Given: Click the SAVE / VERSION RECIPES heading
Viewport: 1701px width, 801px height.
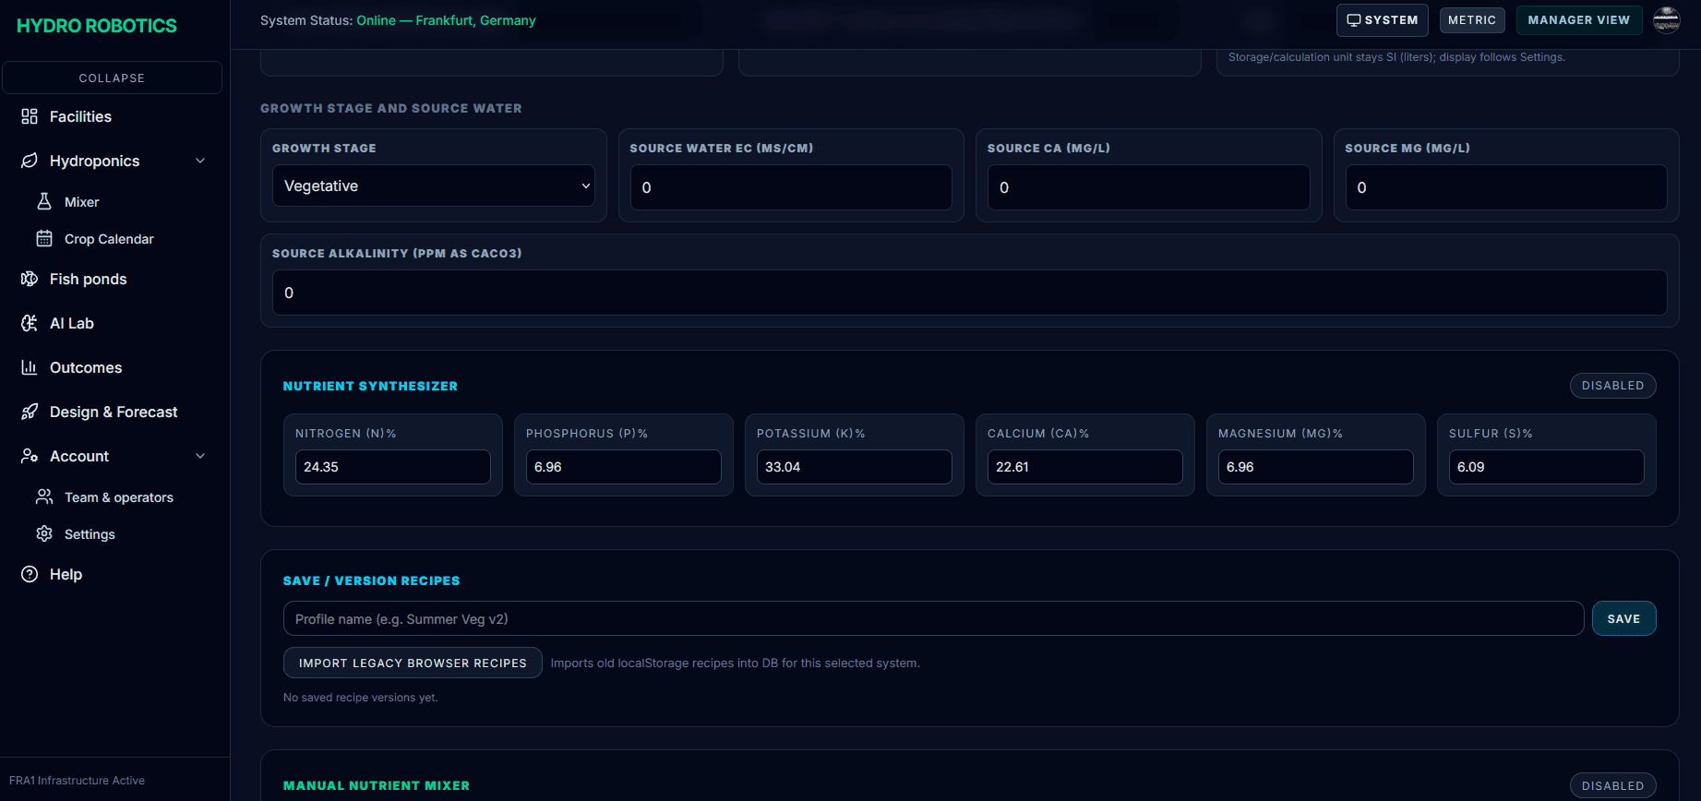Looking at the screenshot, I should (371, 580).
